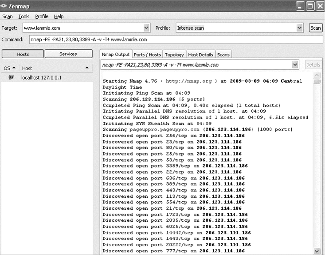Expand the Target dropdown arrow

pos(147,28)
